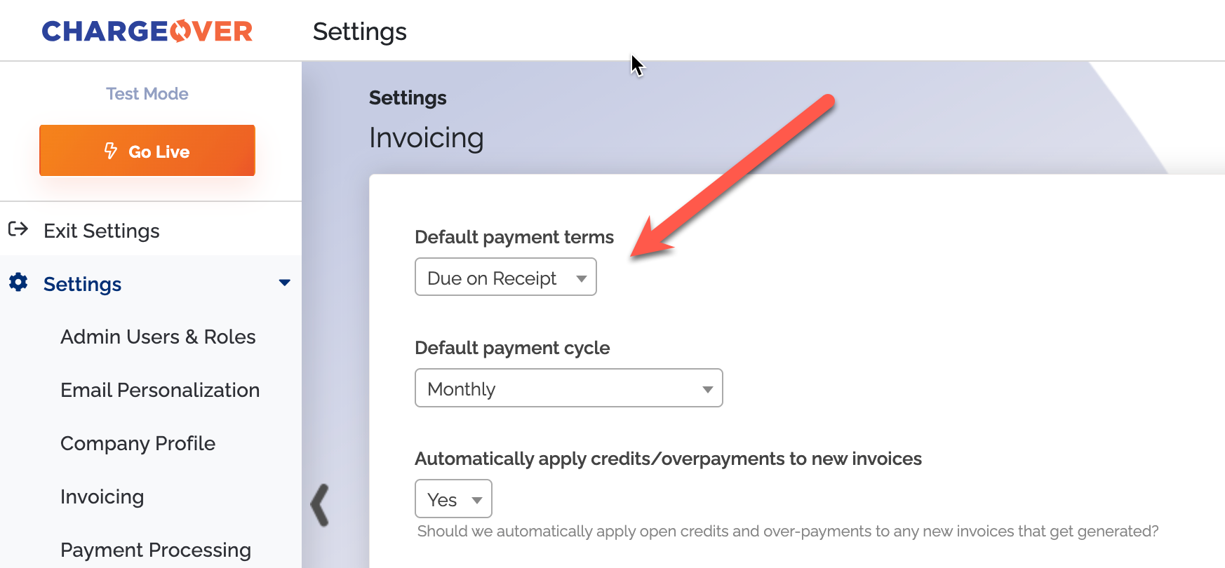Click the lightning bolt icon on Go Live
Image resolution: width=1225 pixels, height=568 pixels.
click(111, 151)
